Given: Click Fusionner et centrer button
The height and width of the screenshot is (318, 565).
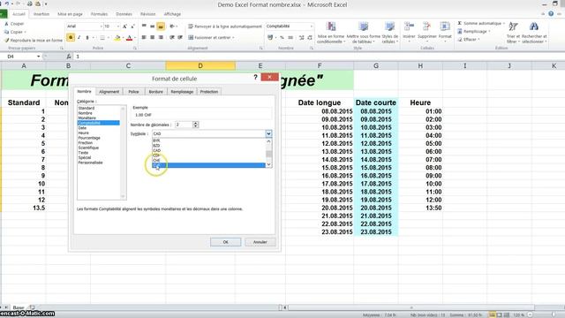Looking at the screenshot, I should [211, 37].
